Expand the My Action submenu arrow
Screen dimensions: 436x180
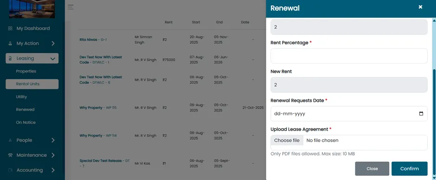(53, 43)
